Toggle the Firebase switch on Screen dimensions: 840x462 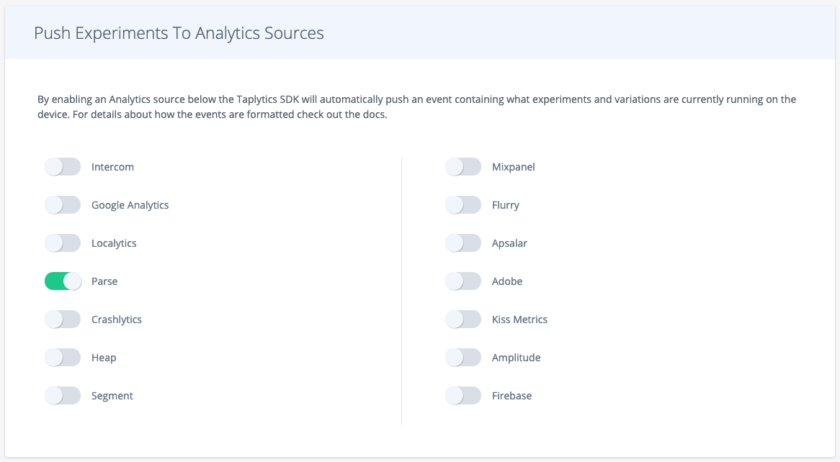tap(463, 396)
